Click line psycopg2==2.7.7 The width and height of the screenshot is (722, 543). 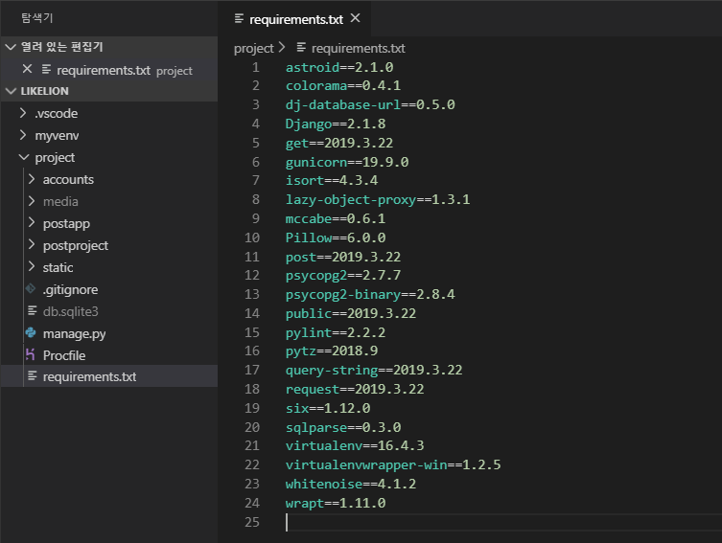[343, 276]
